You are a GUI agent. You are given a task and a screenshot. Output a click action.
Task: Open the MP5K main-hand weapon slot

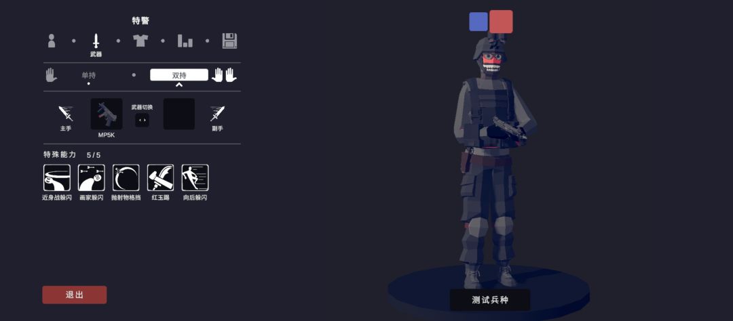coord(107,114)
